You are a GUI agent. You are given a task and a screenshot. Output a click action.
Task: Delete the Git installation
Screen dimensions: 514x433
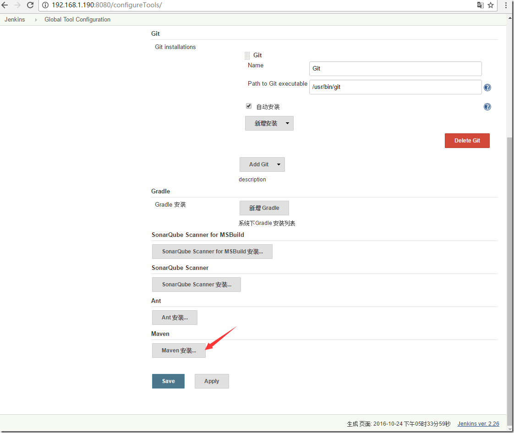pos(467,141)
